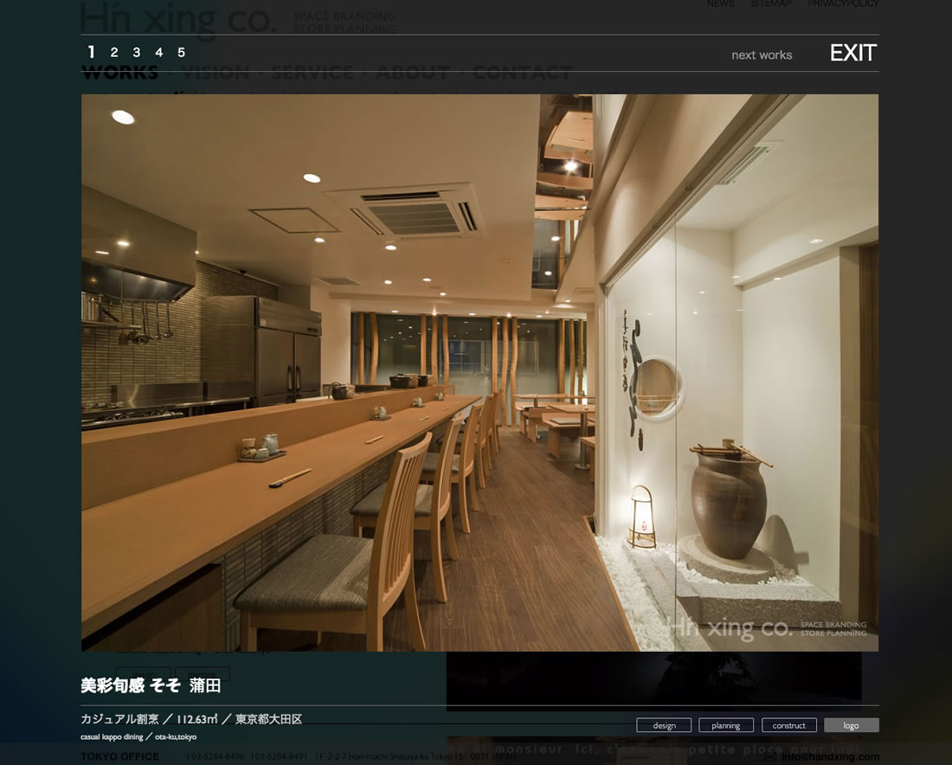952x765 pixels.
Task: Click the main restaurant interior photo
Action: pyautogui.click(x=479, y=372)
